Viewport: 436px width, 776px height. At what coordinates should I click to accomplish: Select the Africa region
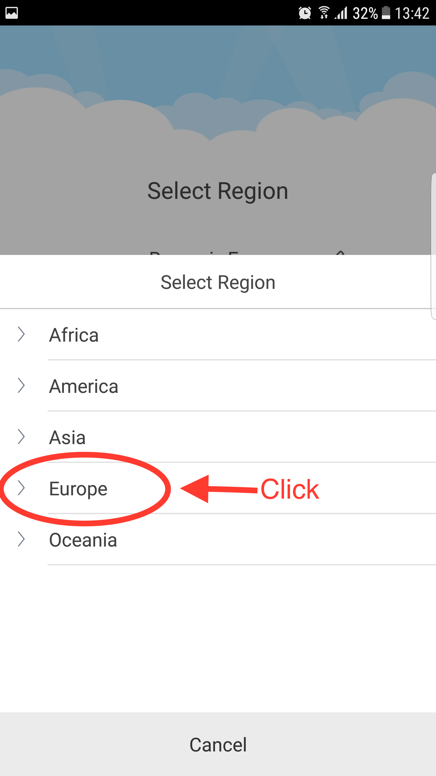tap(218, 335)
